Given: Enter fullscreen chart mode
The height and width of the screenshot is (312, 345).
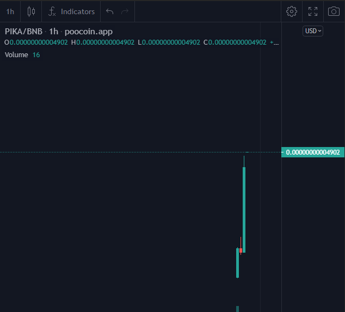Looking at the screenshot, I should (x=313, y=11).
